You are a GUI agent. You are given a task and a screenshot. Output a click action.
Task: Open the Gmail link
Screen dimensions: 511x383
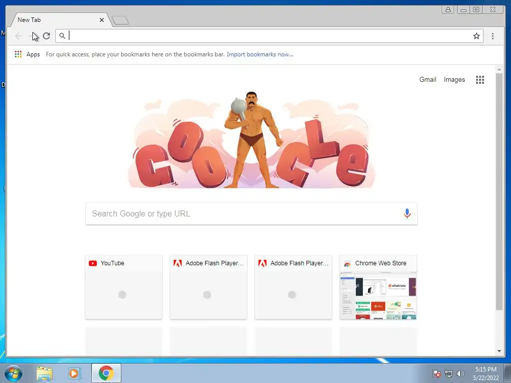tap(428, 79)
